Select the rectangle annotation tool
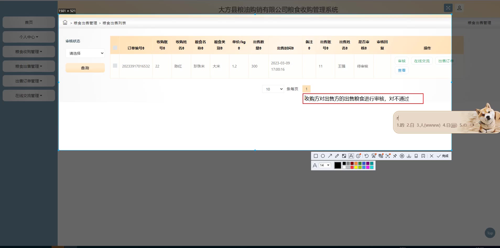Image resolution: width=500 pixels, height=248 pixels. [316, 156]
